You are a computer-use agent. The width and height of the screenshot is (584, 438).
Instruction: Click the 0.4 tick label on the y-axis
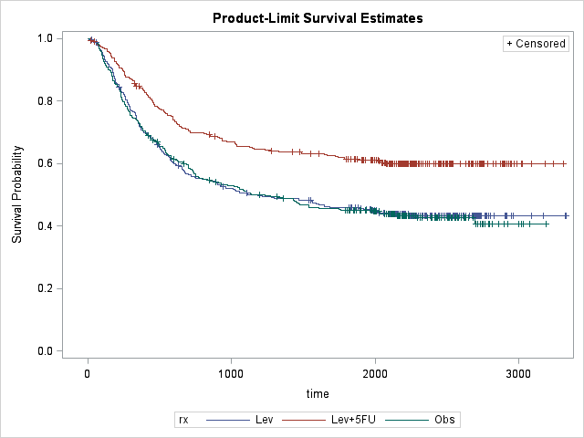click(44, 226)
